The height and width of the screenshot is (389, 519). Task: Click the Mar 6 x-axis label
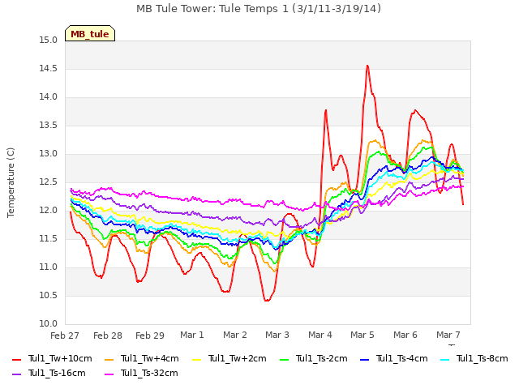(x=405, y=335)
